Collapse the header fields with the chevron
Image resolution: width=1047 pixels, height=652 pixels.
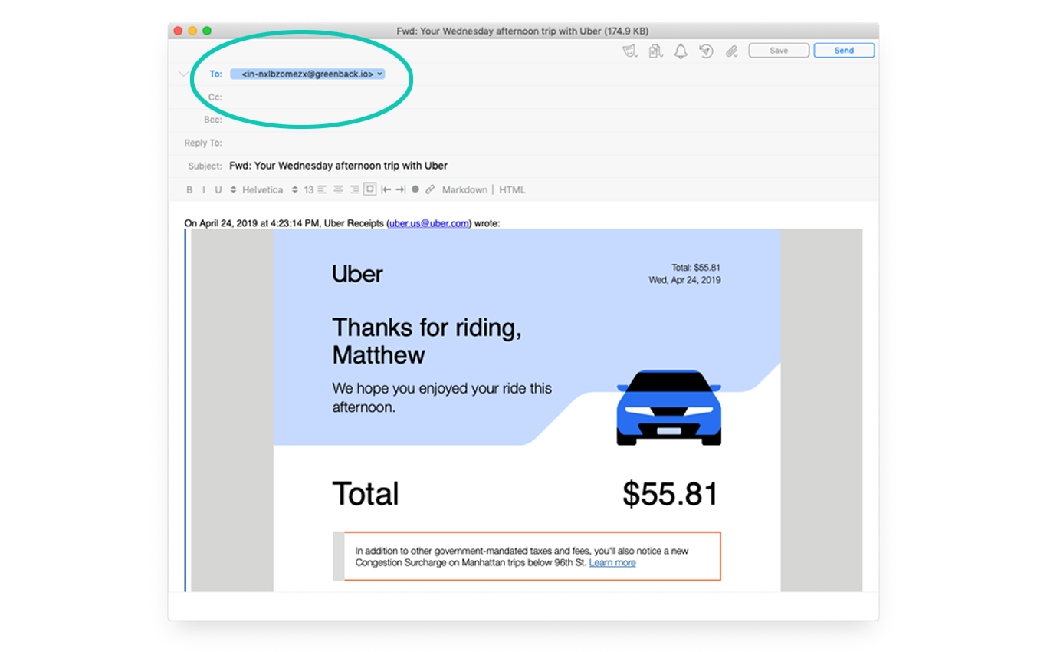click(183, 74)
